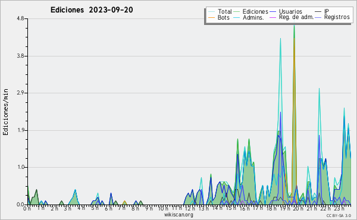
Task: Click the y-axis value 1.9
Action: (20, 130)
